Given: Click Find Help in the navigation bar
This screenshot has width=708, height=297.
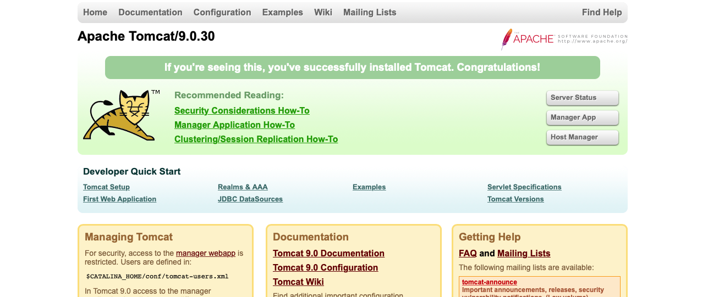Looking at the screenshot, I should tap(602, 12).
